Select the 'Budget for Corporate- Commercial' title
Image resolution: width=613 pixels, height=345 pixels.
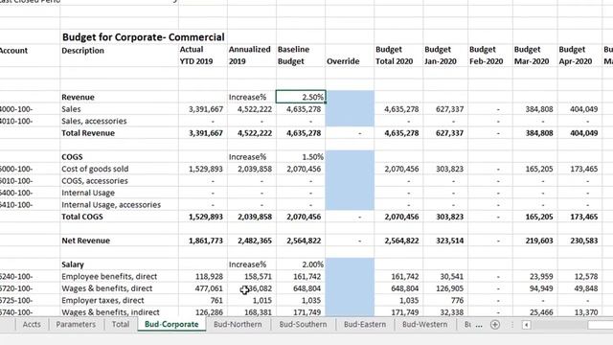[x=143, y=37]
